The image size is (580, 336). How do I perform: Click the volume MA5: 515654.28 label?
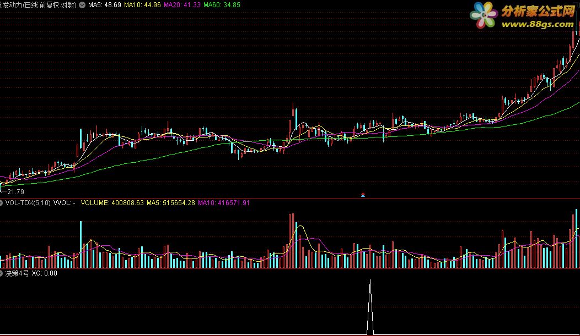171,203
